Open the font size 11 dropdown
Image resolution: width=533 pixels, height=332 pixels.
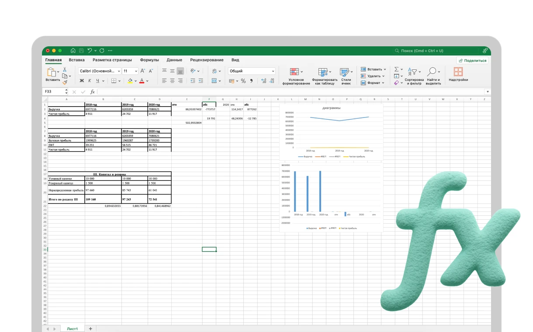[130, 71]
